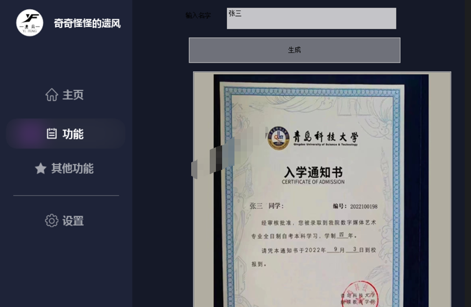Click the 输入名字 label
Image resolution: width=471 pixels, height=307 pixels.
[198, 15]
